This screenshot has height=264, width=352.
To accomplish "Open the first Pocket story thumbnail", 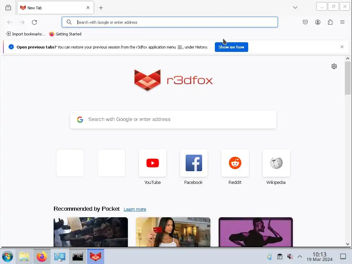I will coord(91,232).
